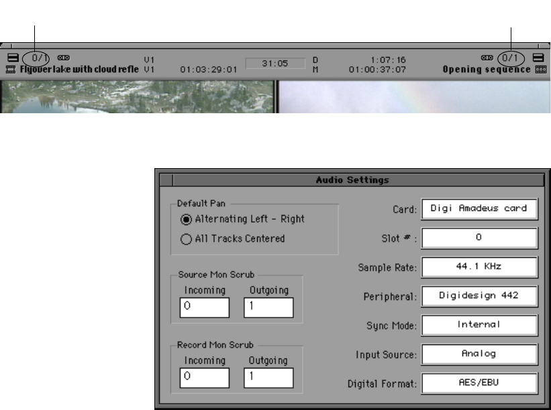551x410 pixels.
Task: Click the 31:05 center duration display
Action: point(275,64)
